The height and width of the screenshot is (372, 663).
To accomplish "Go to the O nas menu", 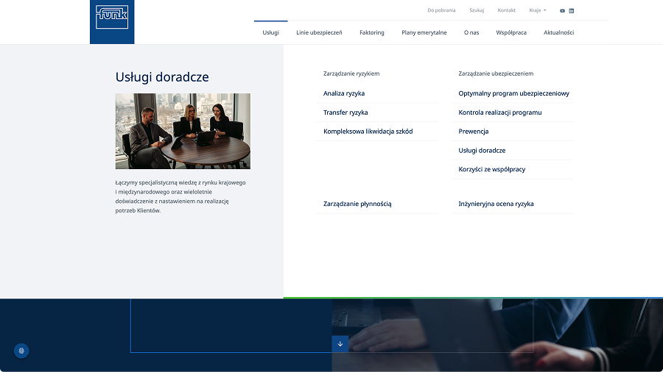I will tap(471, 32).
